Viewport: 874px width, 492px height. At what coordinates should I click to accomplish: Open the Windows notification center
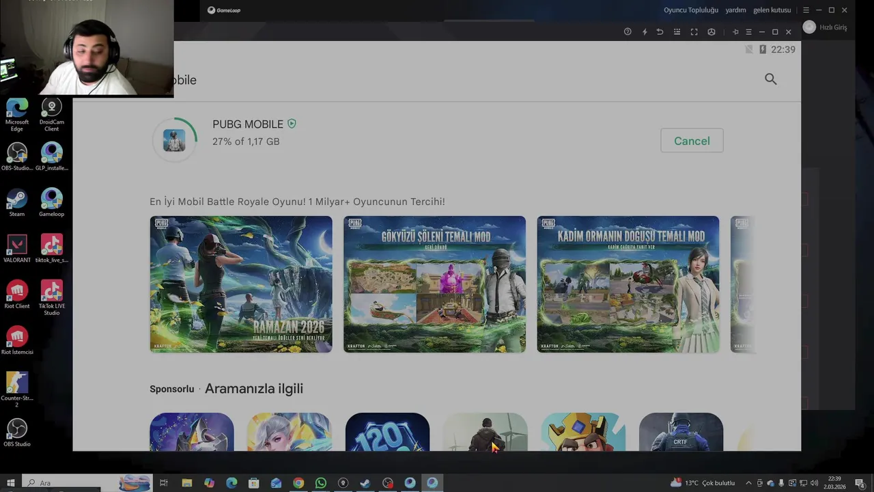coord(860,483)
